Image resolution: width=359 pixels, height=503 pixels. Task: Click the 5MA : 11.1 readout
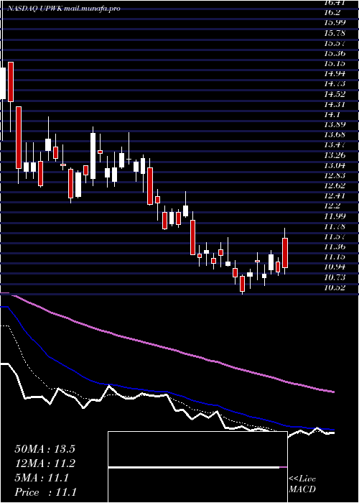coord(42,478)
